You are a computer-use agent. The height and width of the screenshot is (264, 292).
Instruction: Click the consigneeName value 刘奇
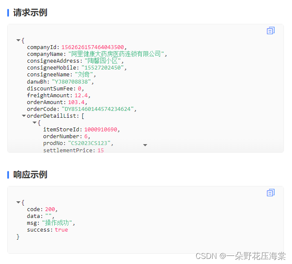pyautogui.click(x=84, y=75)
